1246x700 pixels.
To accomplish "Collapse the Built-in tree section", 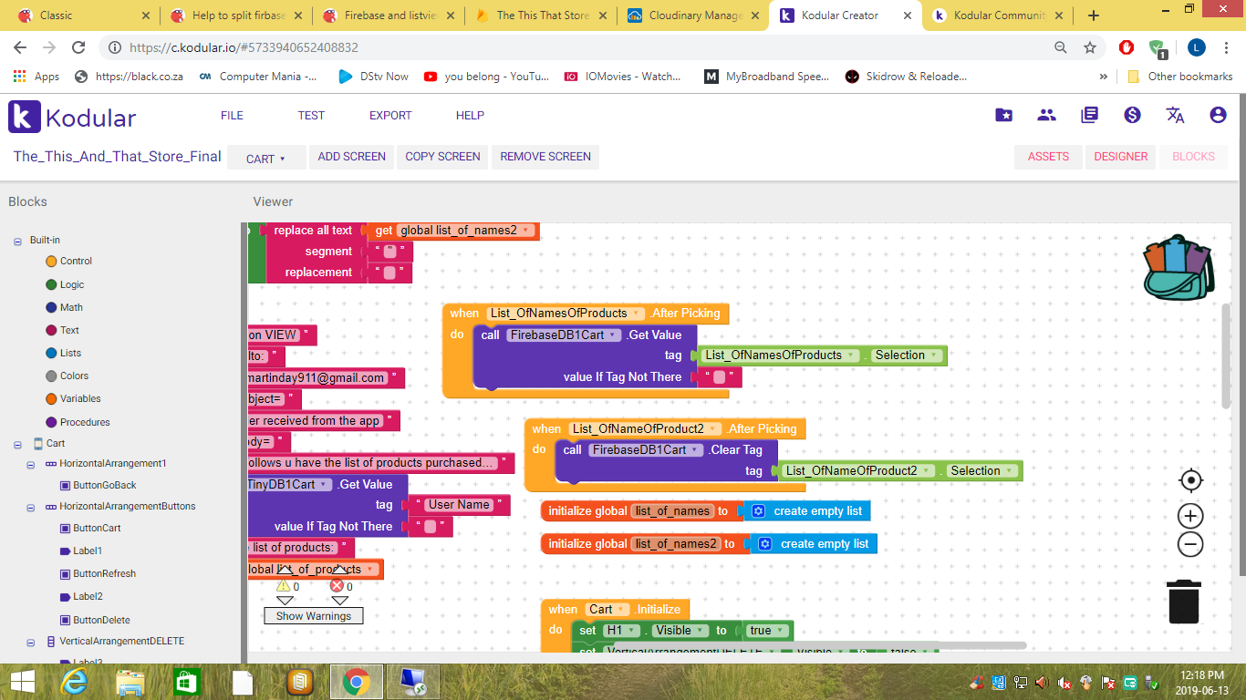I will pos(17,241).
